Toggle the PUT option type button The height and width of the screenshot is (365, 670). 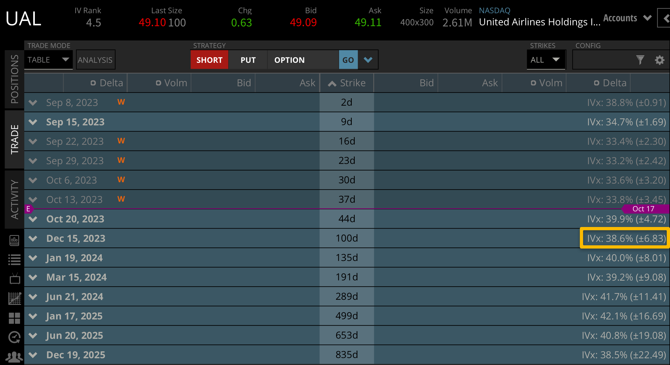click(248, 60)
